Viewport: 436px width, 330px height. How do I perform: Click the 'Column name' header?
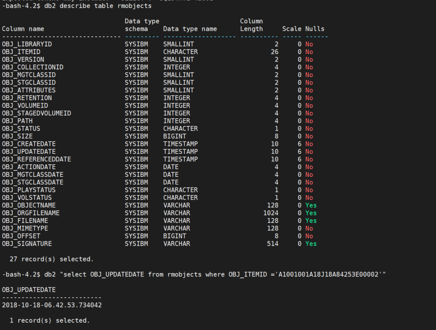[23, 29]
